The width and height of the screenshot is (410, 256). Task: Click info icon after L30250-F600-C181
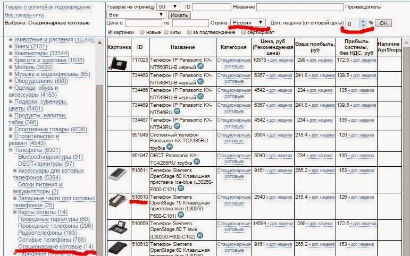(x=180, y=215)
